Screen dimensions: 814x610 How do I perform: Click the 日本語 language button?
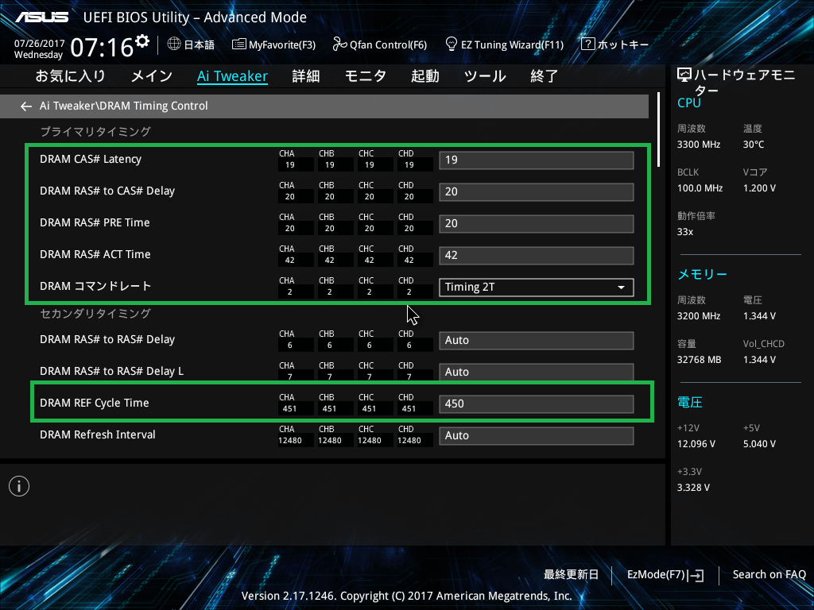pyautogui.click(x=191, y=44)
